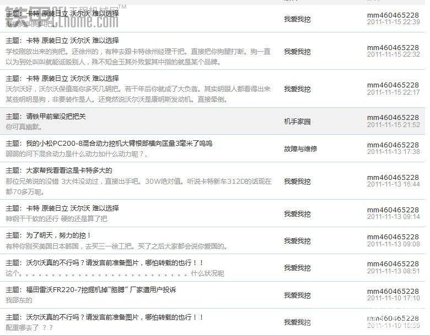Open the 卡特 原装日立 topic posted 2011-11-13 09:14
430x335 pixels.
click(72, 208)
